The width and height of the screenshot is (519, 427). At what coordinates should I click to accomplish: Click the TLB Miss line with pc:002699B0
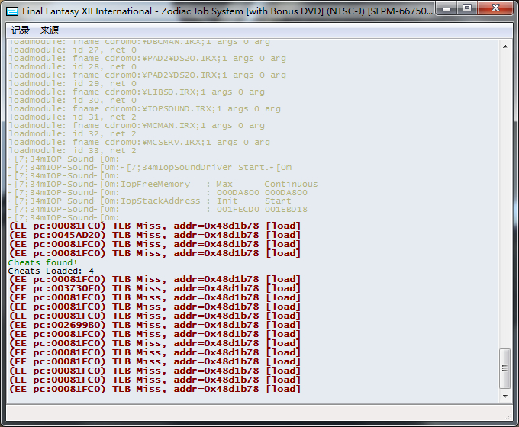tap(155, 325)
